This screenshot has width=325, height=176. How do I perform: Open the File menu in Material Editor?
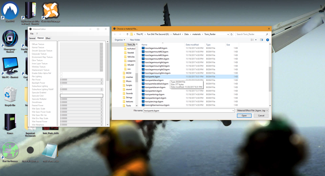click(32, 34)
